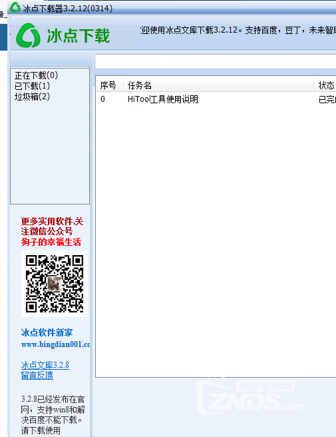Click the large green 冰点下载 logo
Viewport: 336px width, 437px height.
click(x=63, y=36)
